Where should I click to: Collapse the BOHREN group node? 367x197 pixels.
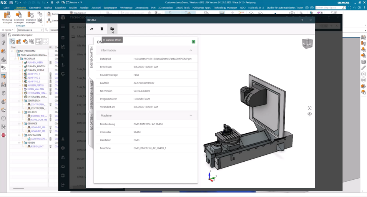click(x=19, y=112)
